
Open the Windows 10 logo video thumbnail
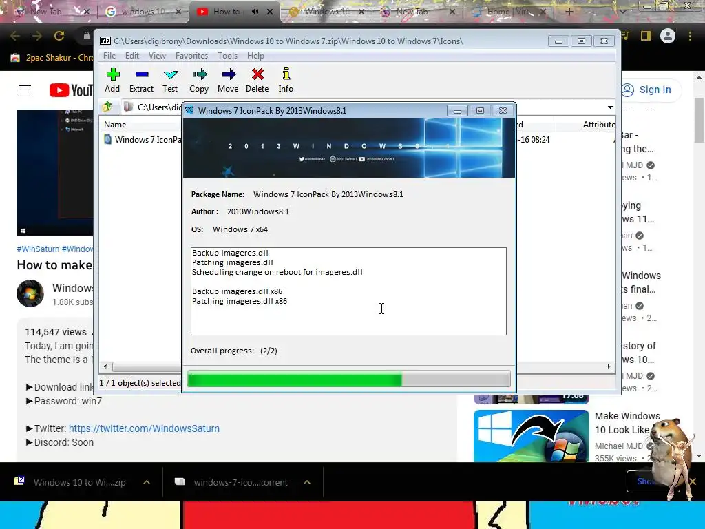tap(531, 435)
